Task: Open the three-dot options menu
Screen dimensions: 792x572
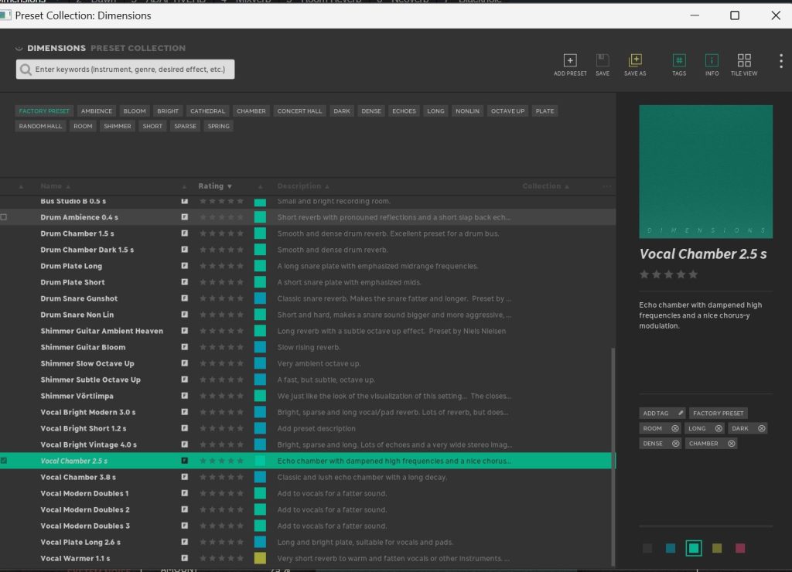Action: tap(781, 61)
